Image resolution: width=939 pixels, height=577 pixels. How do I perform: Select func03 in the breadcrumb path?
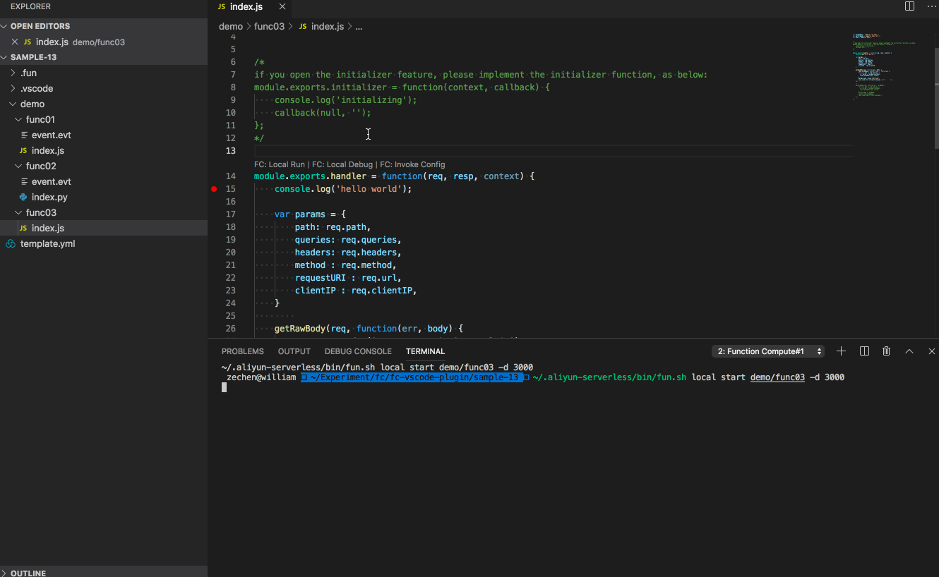pyautogui.click(x=269, y=26)
